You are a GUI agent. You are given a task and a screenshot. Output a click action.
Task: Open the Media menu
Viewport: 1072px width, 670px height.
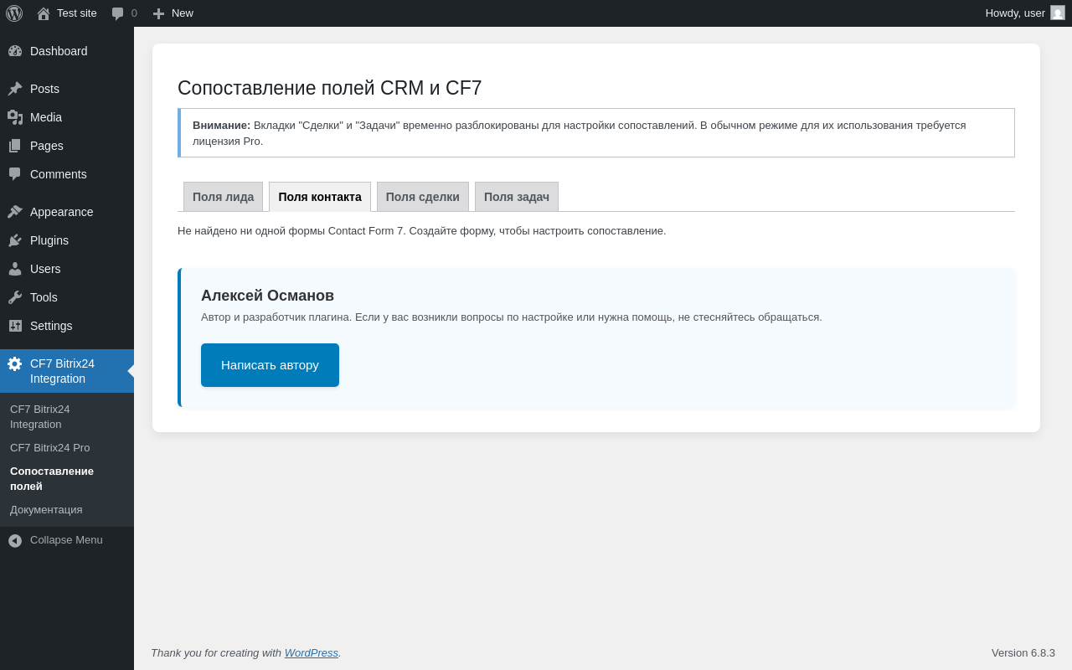pos(67,117)
